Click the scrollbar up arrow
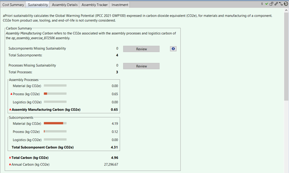 tap(286, 10)
